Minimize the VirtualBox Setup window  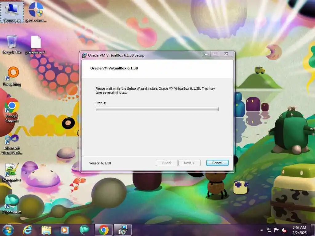point(206,54)
